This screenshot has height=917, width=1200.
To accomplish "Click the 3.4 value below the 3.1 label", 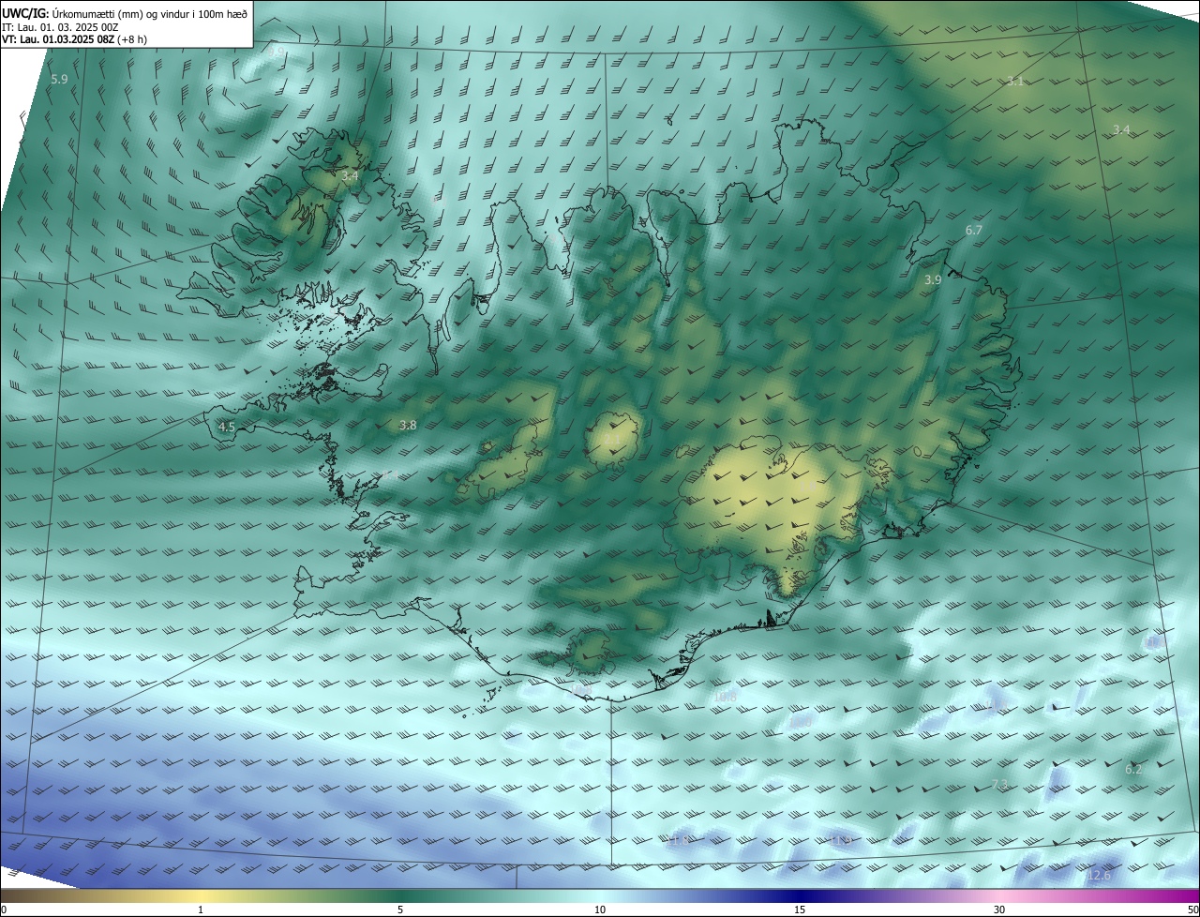I will tap(1121, 129).
